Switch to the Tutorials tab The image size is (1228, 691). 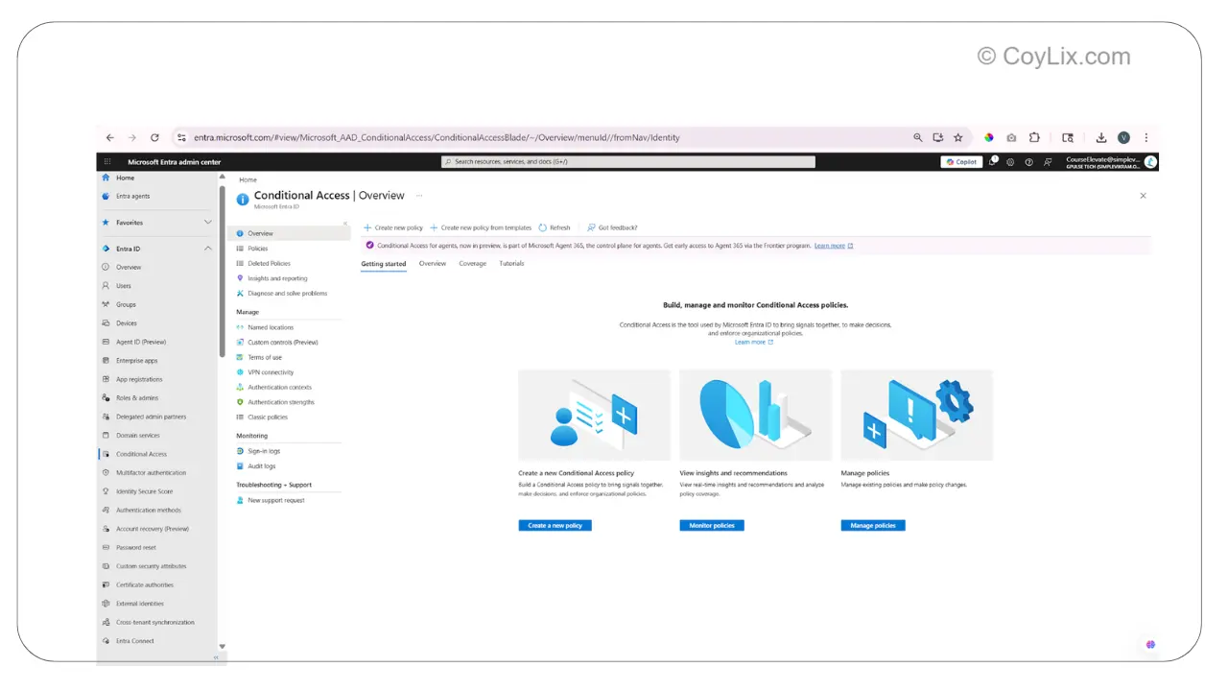point(510,263)
